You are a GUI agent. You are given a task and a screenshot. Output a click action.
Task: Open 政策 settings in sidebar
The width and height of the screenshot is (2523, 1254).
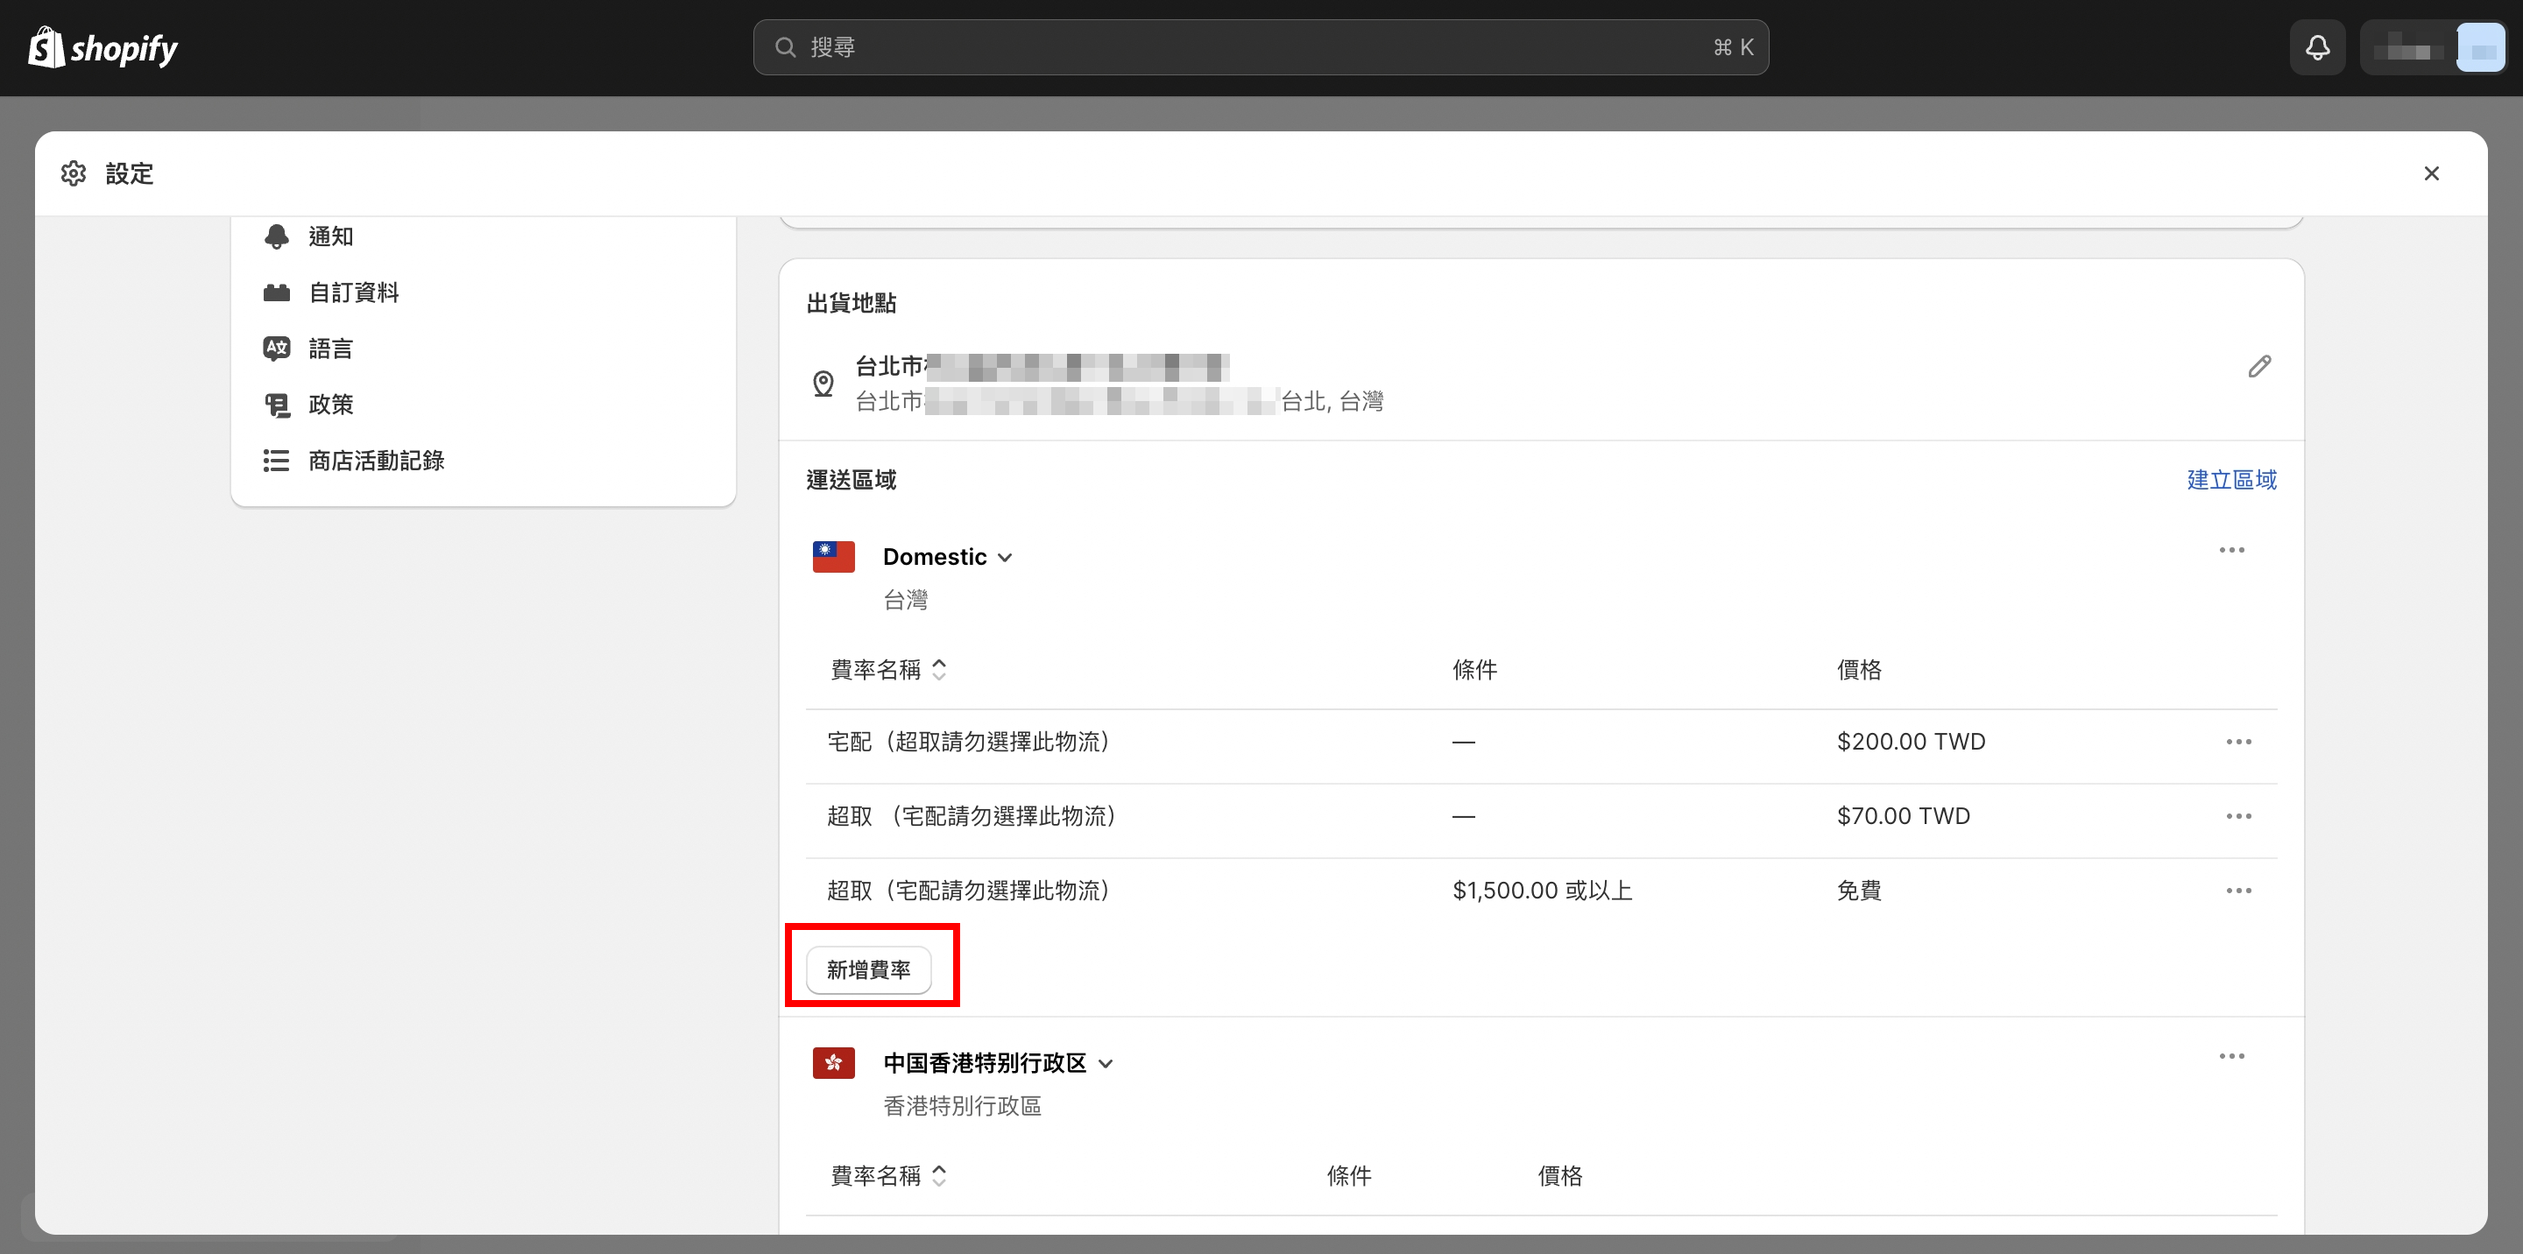pos(330,405)
